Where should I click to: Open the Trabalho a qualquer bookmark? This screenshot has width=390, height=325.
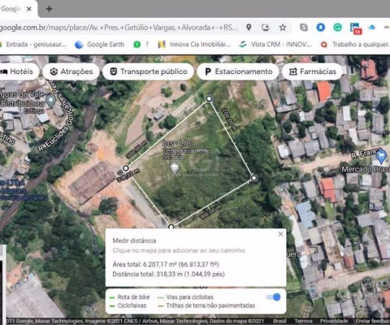[355, 45]
